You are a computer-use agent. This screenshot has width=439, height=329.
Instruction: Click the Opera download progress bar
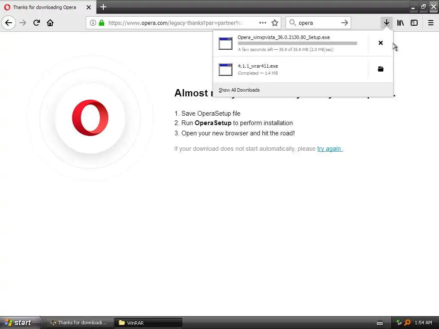tap(298, 43)
